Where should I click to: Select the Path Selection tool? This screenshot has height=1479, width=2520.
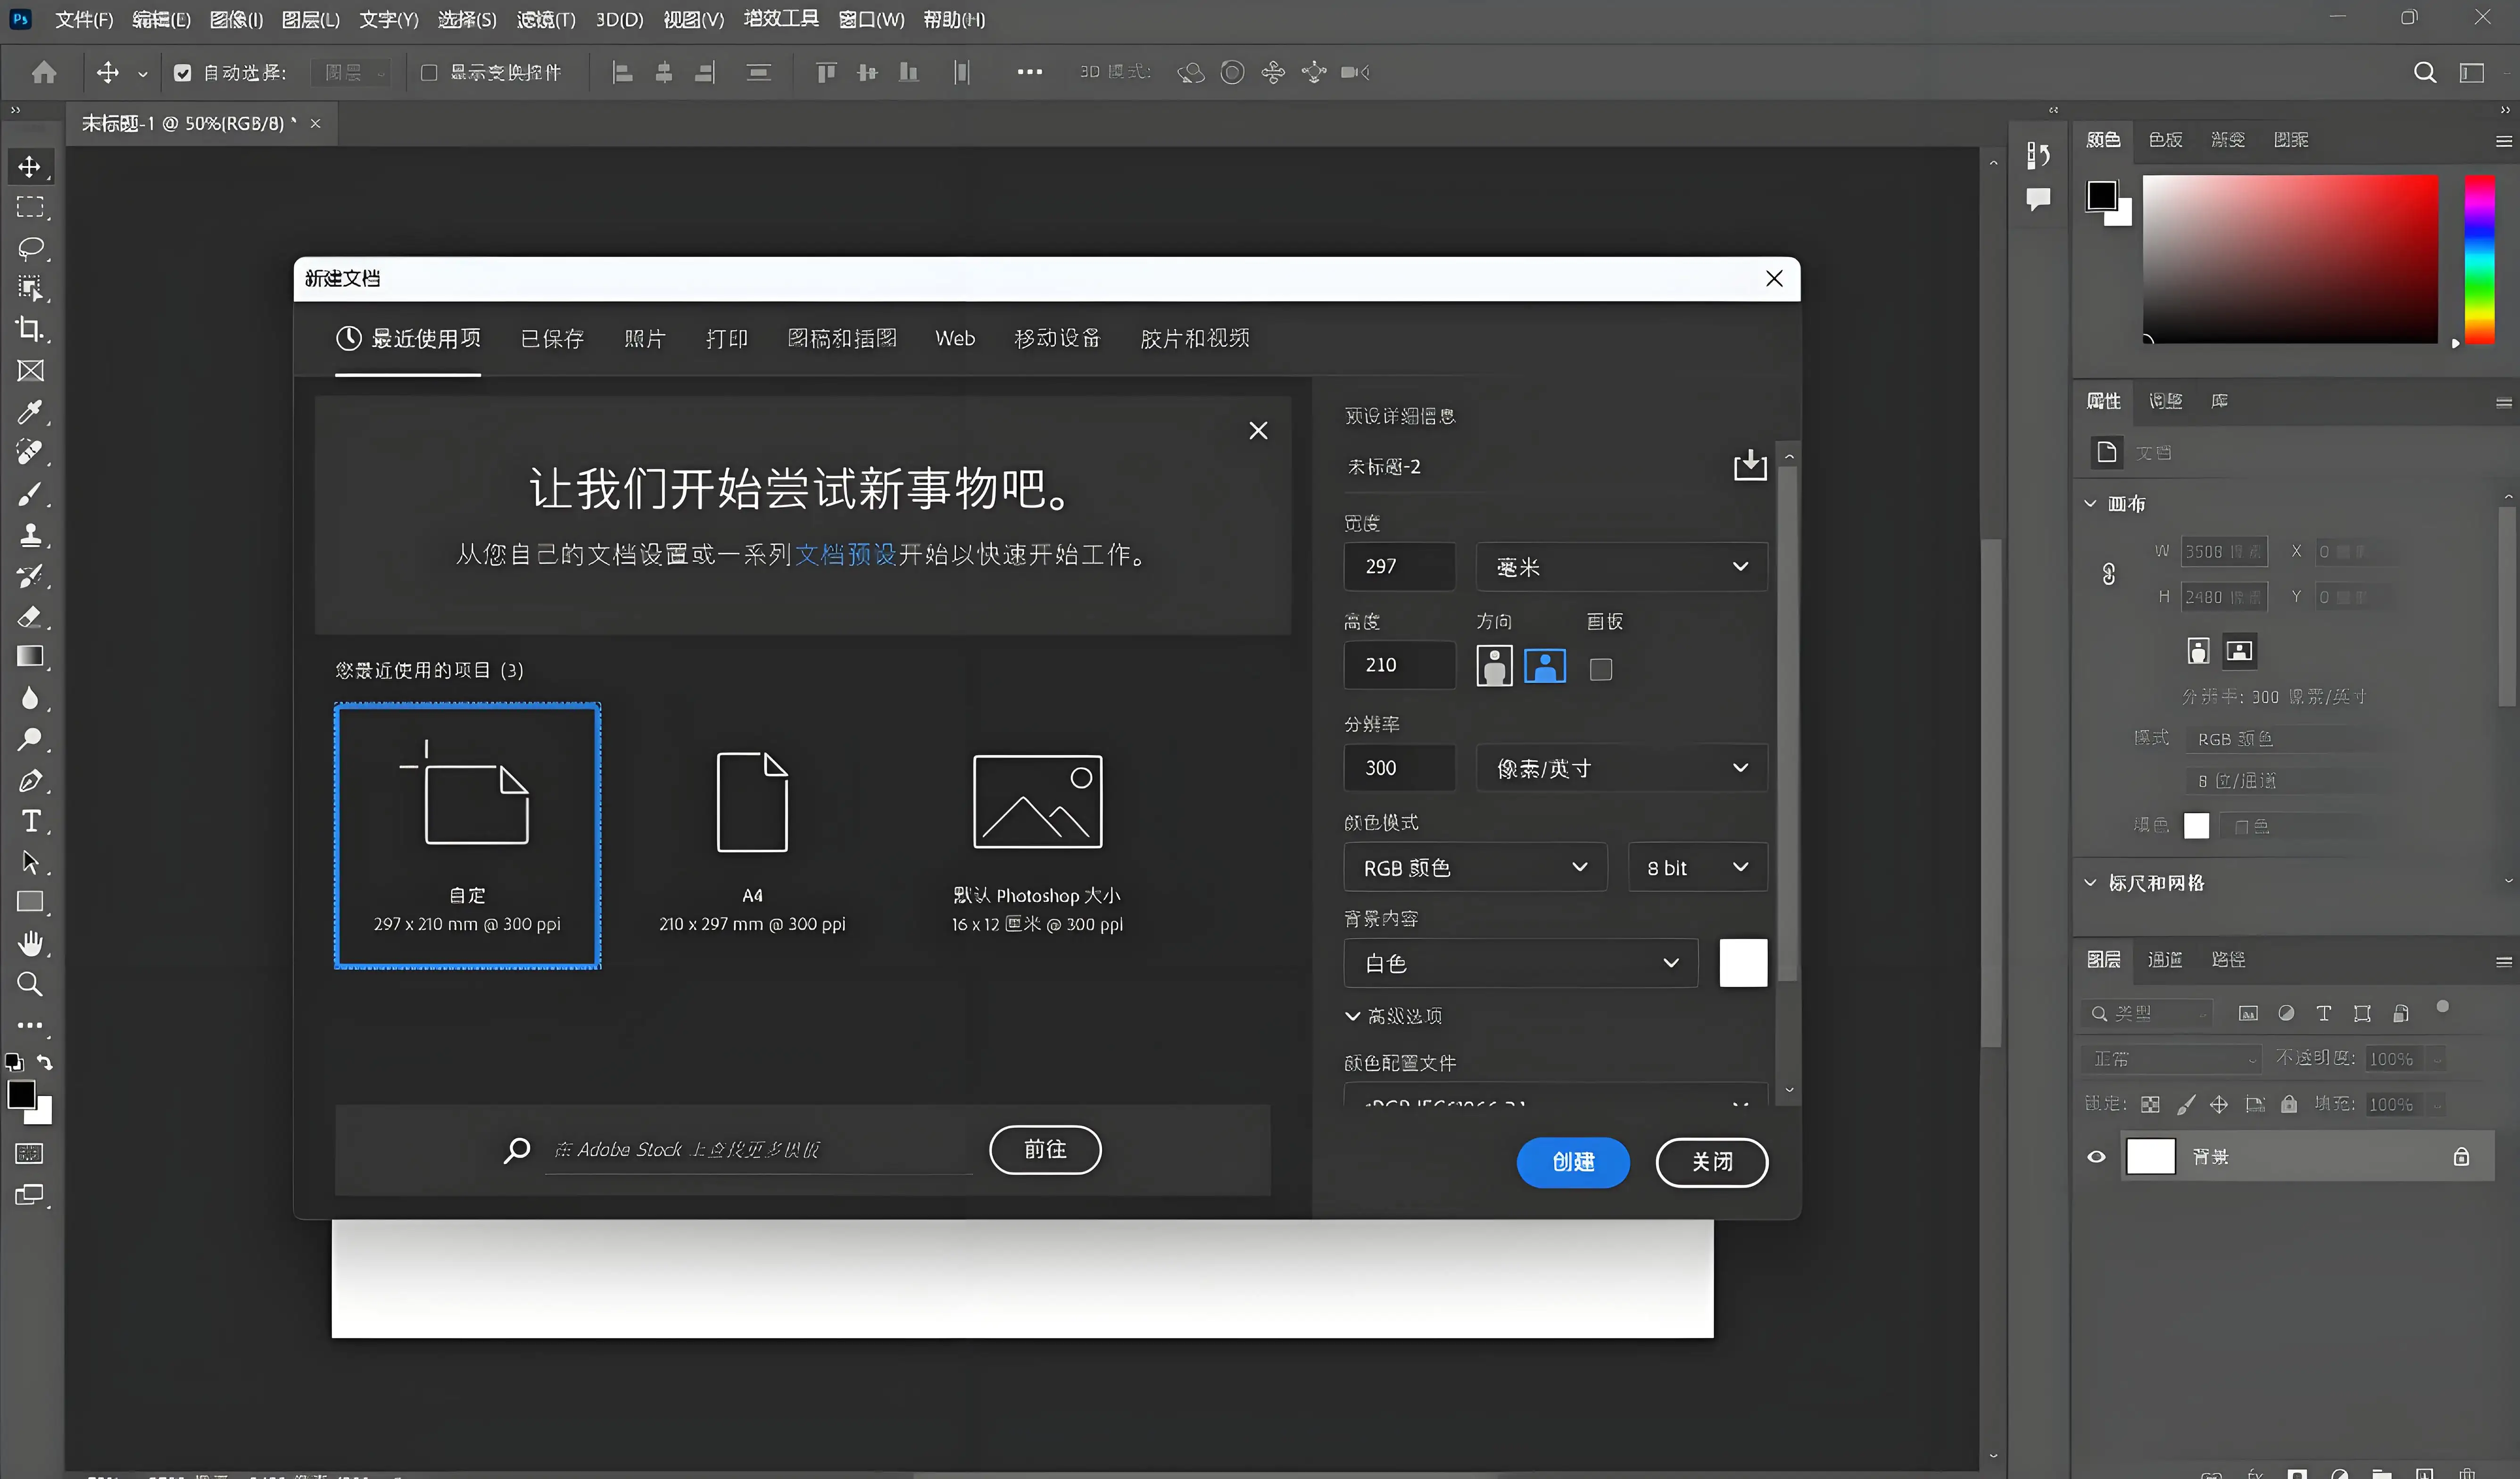coord(30,862)
